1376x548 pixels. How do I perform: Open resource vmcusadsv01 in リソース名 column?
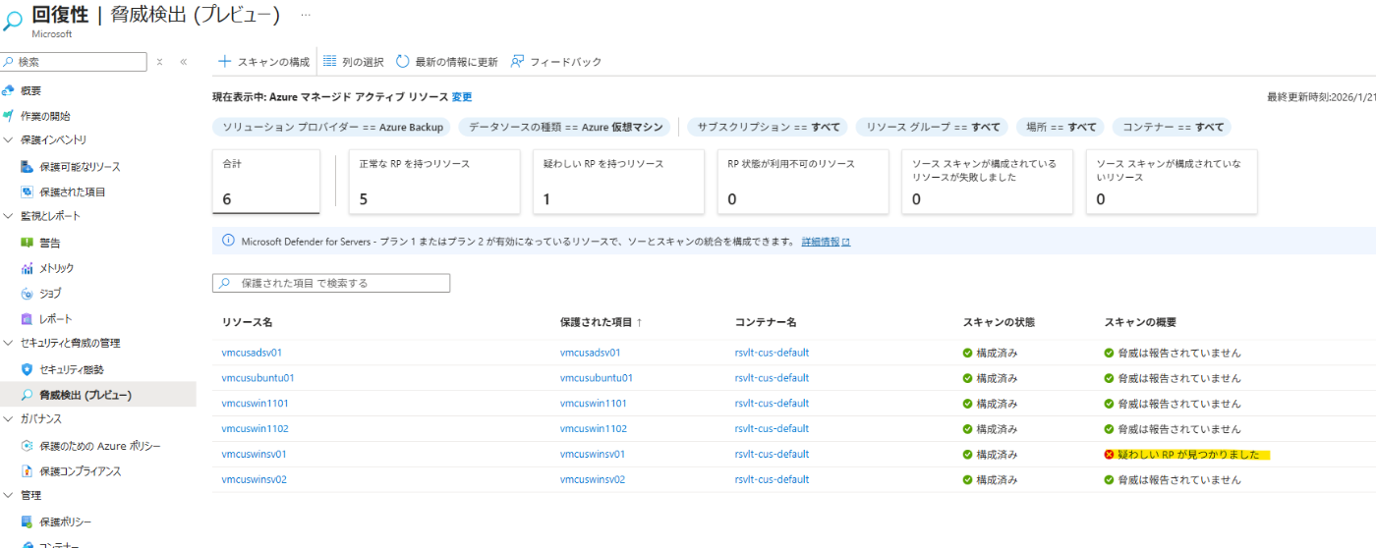(x=253, y=353)
